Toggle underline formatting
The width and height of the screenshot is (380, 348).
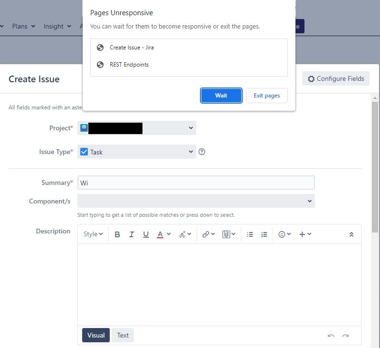click(146, 234)
